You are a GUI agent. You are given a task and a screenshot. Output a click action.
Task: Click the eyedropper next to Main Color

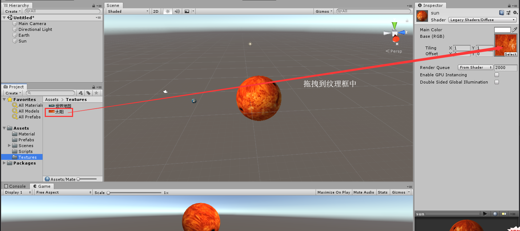click(x=515, y=29)
